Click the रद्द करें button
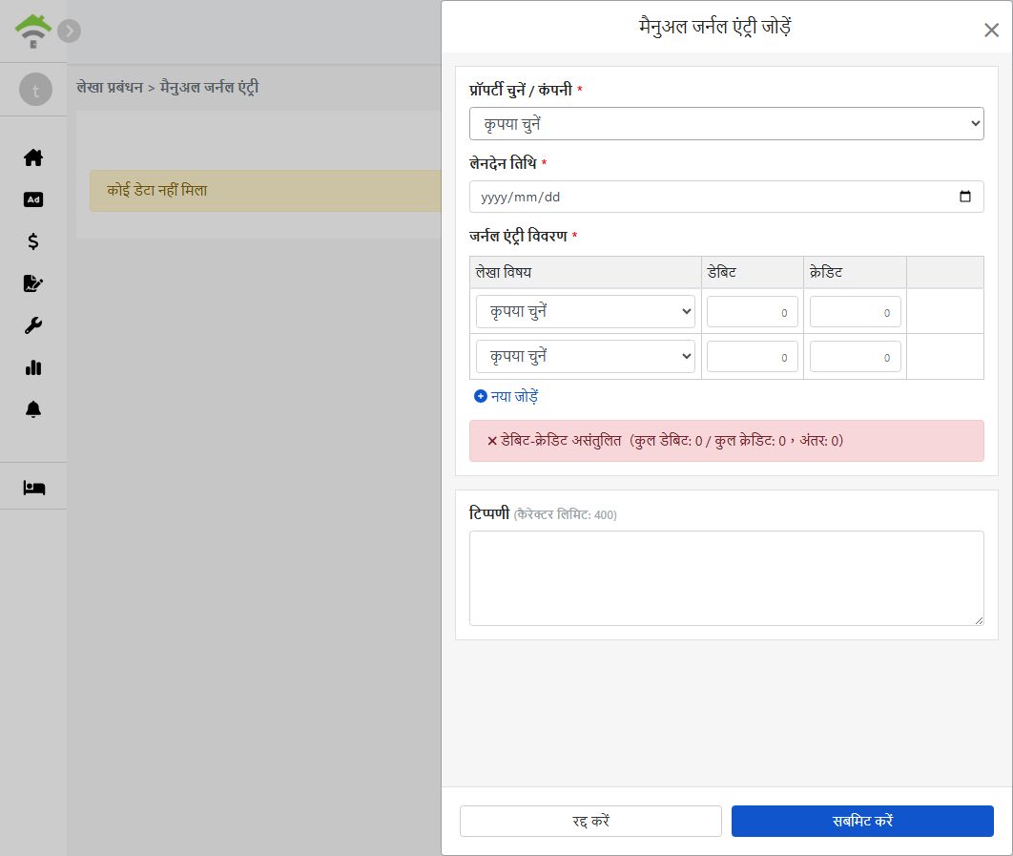The image size is (1013, 856). (590, 821)
